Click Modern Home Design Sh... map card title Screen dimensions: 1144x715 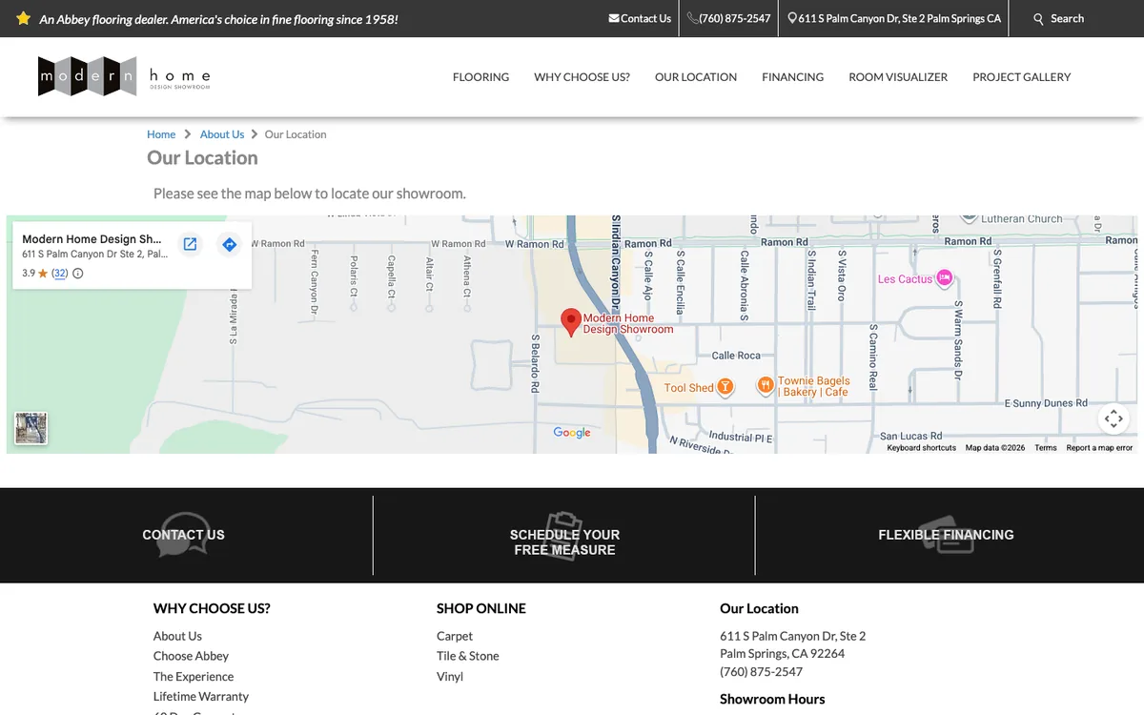(x=92, y=239)
